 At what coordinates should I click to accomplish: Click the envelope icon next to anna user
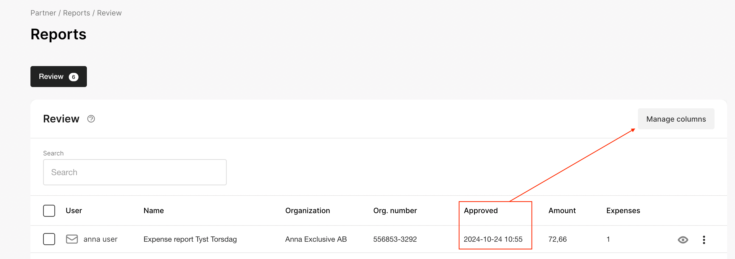(72, 239)
